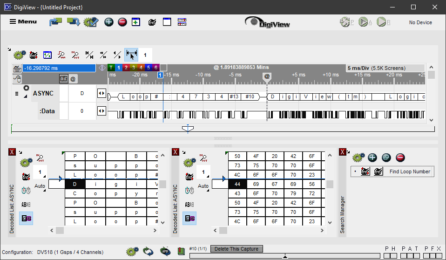The image size is (446, 260).
Task: Select the red marker 2 color swatch
Action: [126, 68]
